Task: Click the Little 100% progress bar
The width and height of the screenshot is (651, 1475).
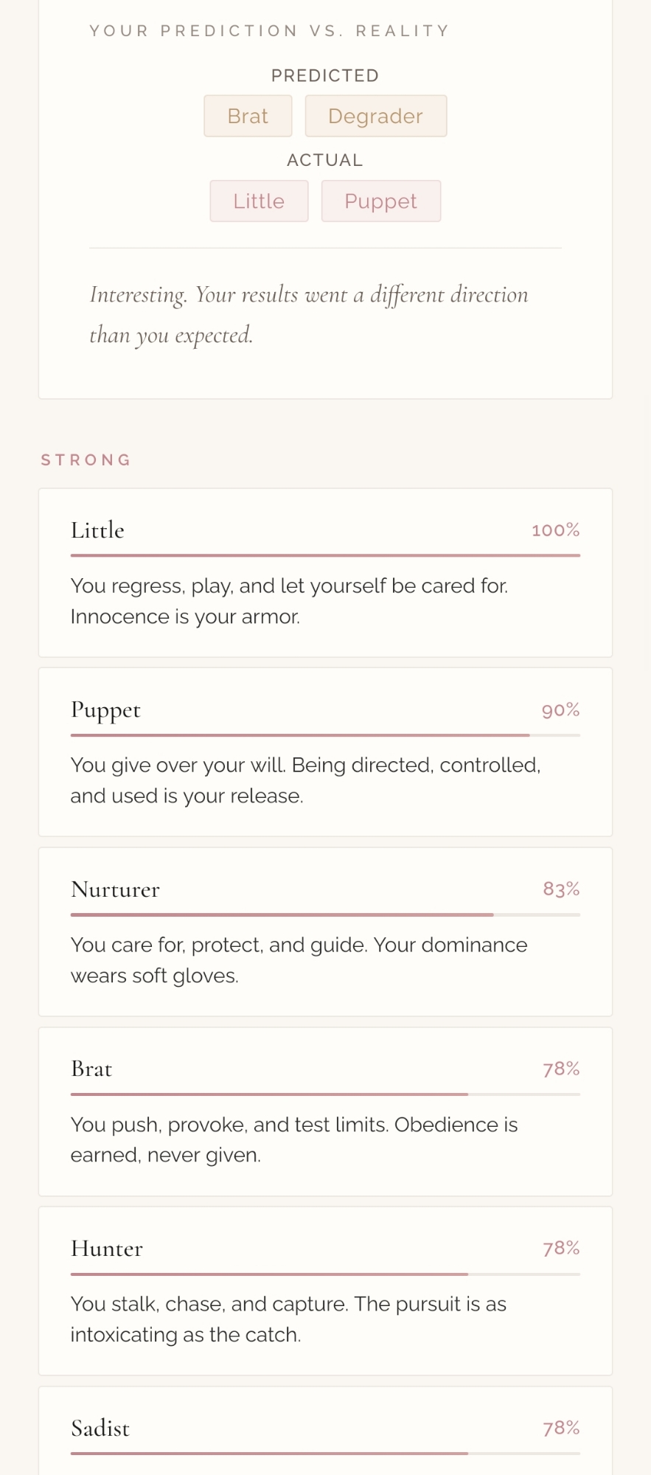Action: 325,555
